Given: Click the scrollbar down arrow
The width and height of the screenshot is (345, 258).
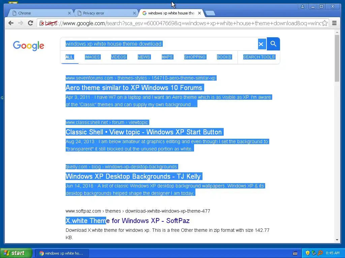Looking at the screenshot, I should (x=337, y=240).
